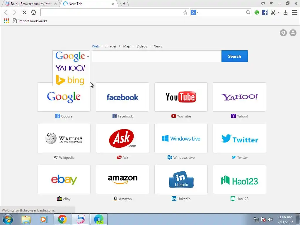
Task: Open the Wikipedia speed dial tile
Action: pyautogui.click(x=64, y=138)
